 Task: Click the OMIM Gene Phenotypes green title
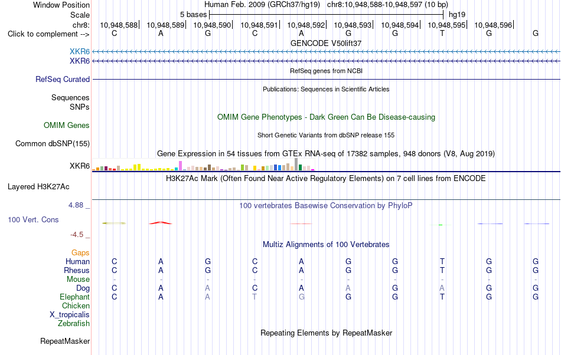click(326, 117)
